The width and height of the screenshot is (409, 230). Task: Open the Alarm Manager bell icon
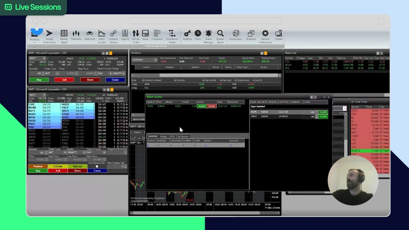pyautogui.click(x=208, y=36)
